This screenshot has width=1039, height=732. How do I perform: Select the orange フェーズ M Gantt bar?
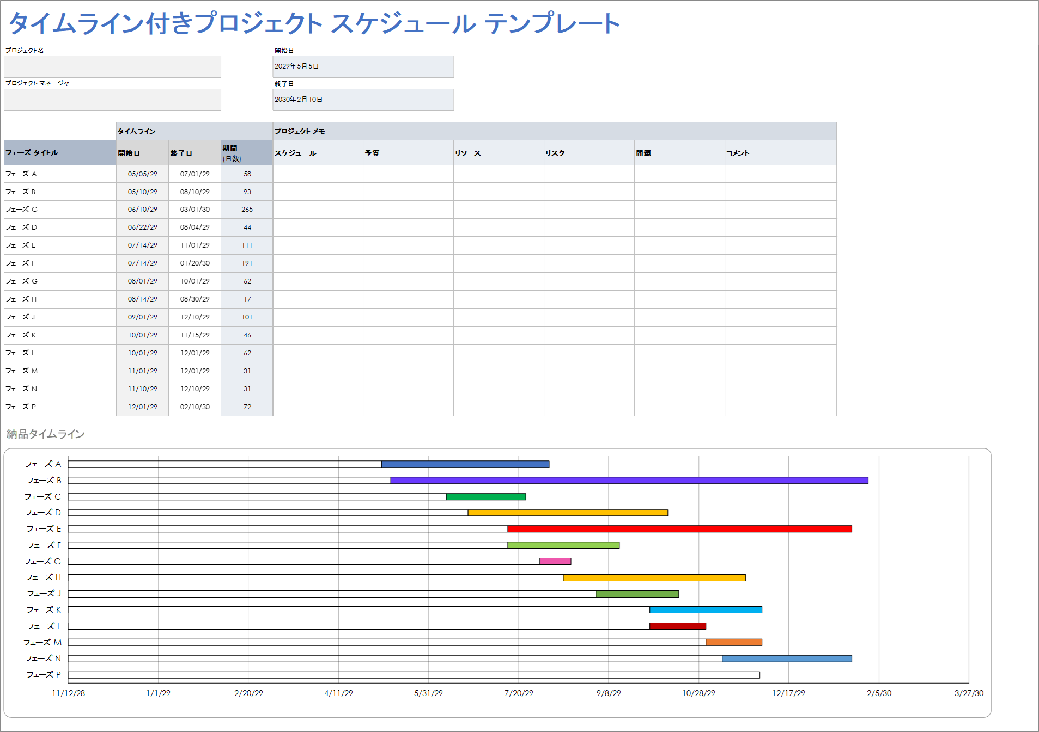[x=734, y=643]
